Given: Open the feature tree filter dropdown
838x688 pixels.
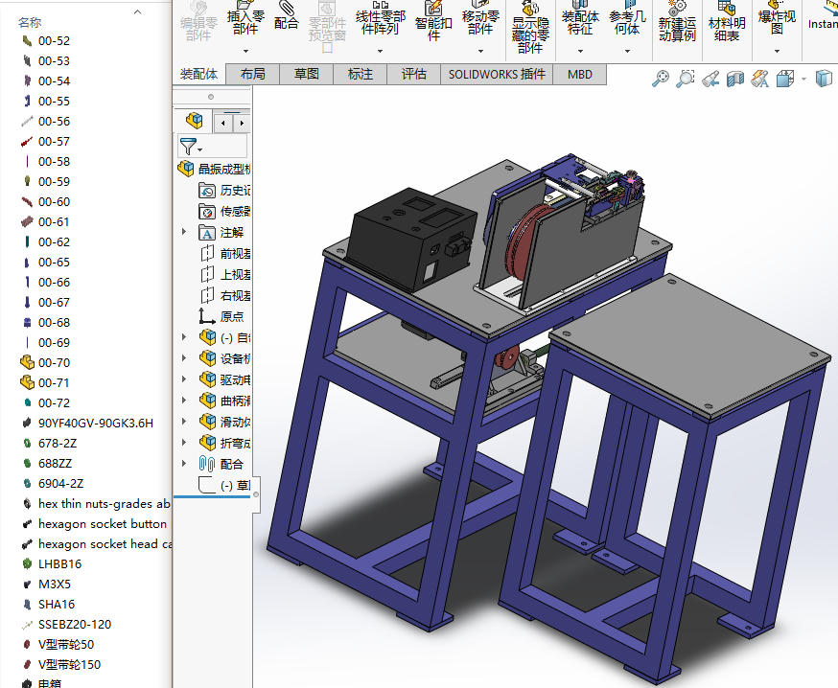Looking at the screenshot, I should (191, 147).
